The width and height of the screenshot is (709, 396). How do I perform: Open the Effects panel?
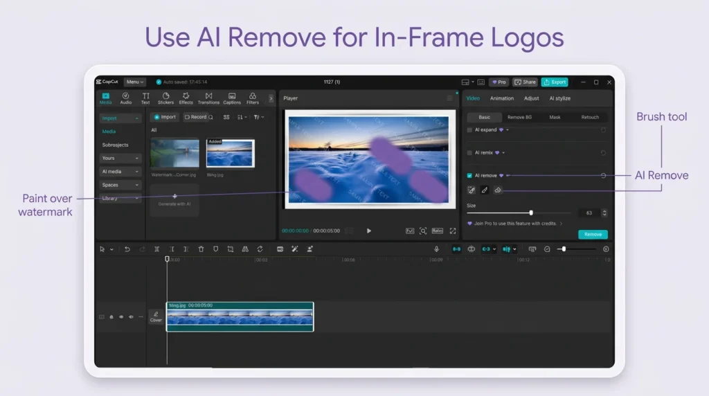point(186,98)
